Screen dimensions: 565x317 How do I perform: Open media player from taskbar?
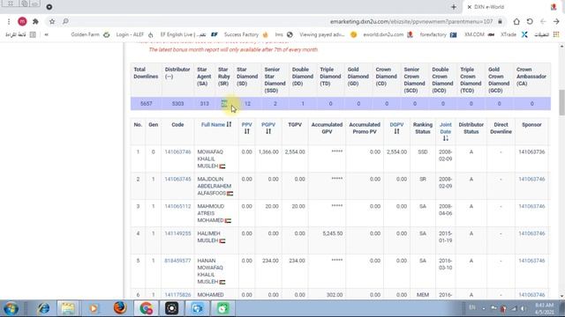pyautogui.click(x=94, y=308)
